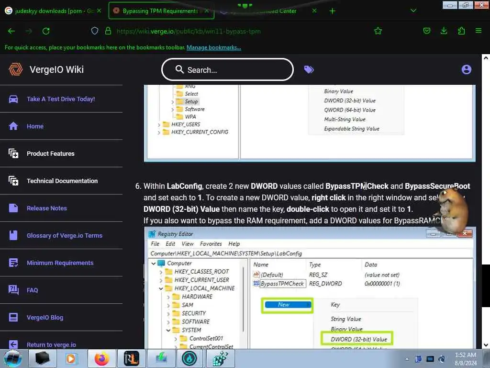Viewport: 490px width, 368px height.
Task: Open the Pocket save icon
Action: click(426, 31)
